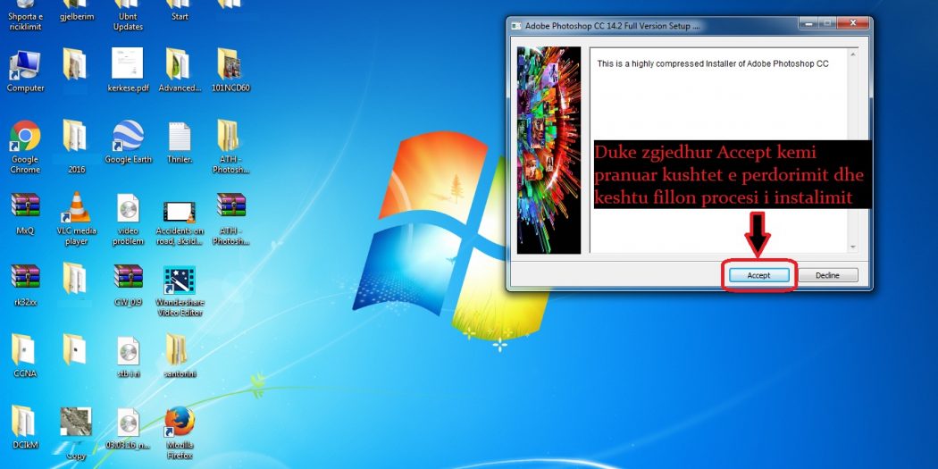Click the scroll-down arrow in the installer text box
The height and width of the screenshot is (469, 938).
pyautogui.click(x=852, y=247)
